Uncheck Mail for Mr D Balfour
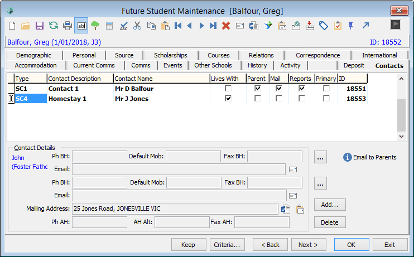Image resolution: width=414 pixels, height=257 pixels. [279, 89]
